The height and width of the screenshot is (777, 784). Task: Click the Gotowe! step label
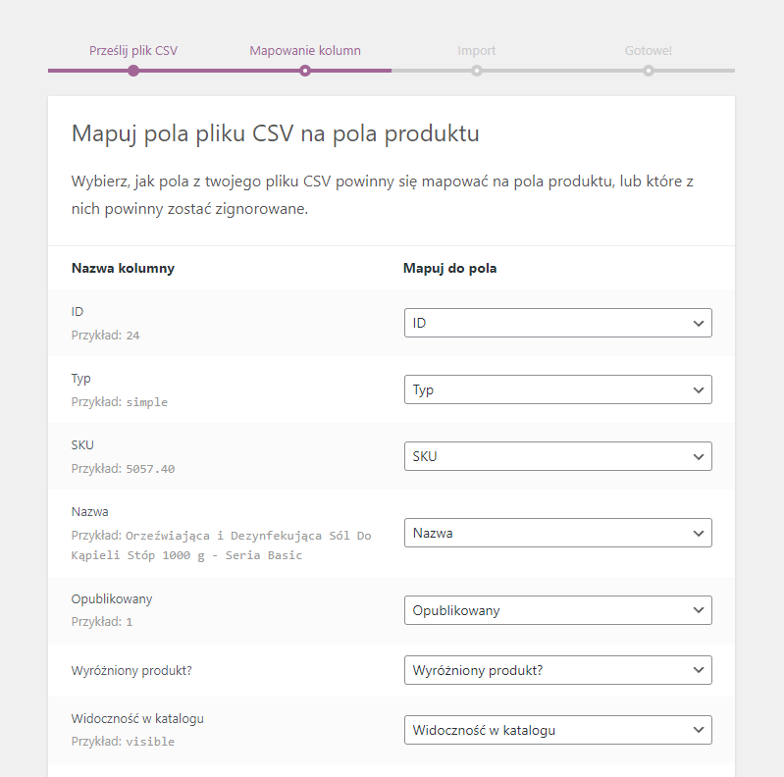(x=648, y=50)
